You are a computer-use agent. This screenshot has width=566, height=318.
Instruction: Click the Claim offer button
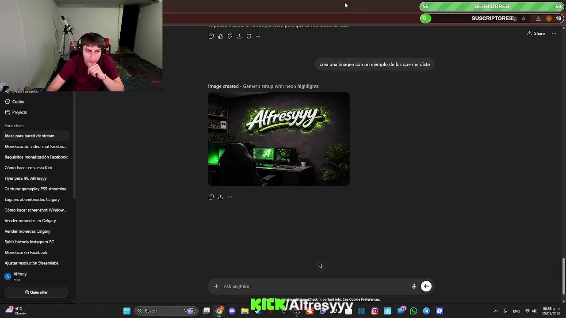(36, 292)
